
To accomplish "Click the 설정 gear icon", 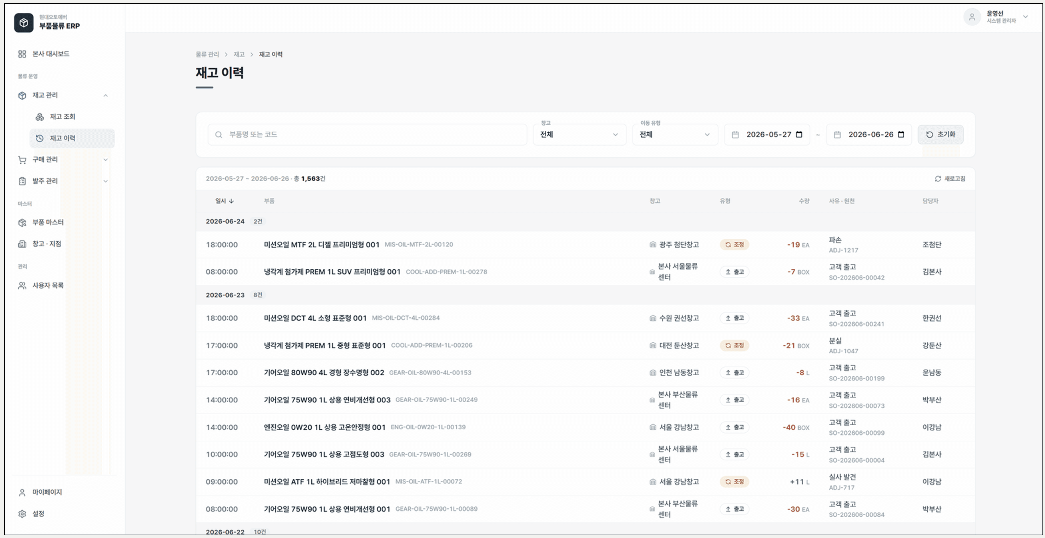I will 22,514.
